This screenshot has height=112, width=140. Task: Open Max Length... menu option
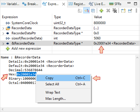click(x=63, y=99)
